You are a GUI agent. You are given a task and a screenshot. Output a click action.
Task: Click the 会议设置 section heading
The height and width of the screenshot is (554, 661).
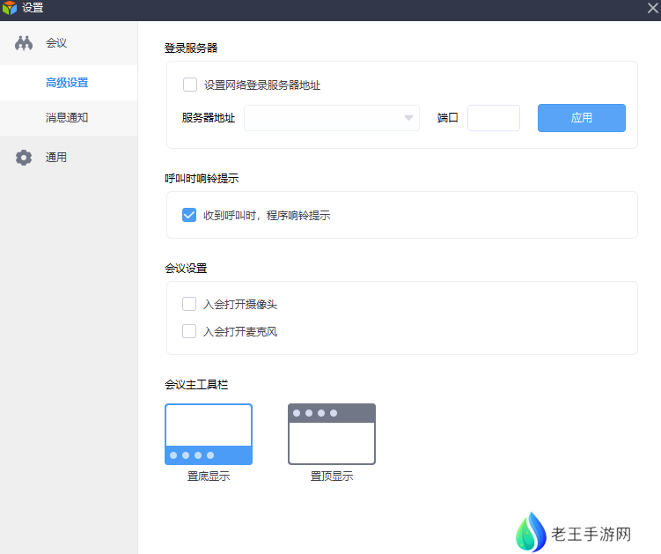tap(186, 269)
